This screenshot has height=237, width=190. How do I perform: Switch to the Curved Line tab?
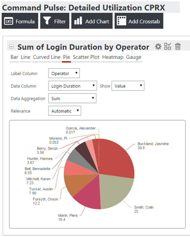pyautogui.click(x=46, y=57)
